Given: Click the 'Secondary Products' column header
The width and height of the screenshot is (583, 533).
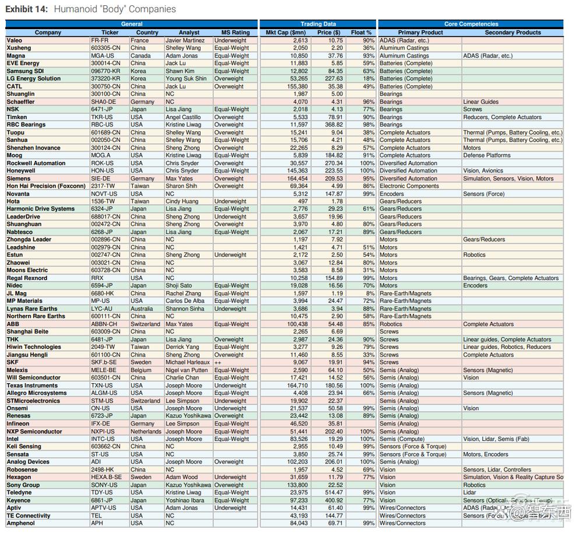Looking at the screenshot, I should point(512,32).
